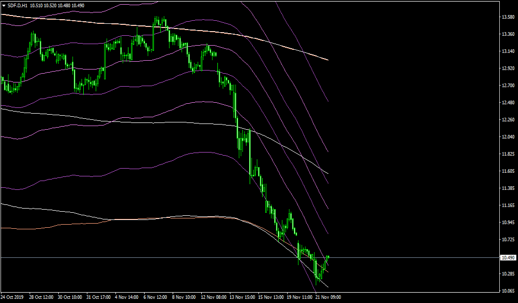Screen dimensions: 518x303
Task: Click the 12.700 price axis label
Action: pos(508,86)
